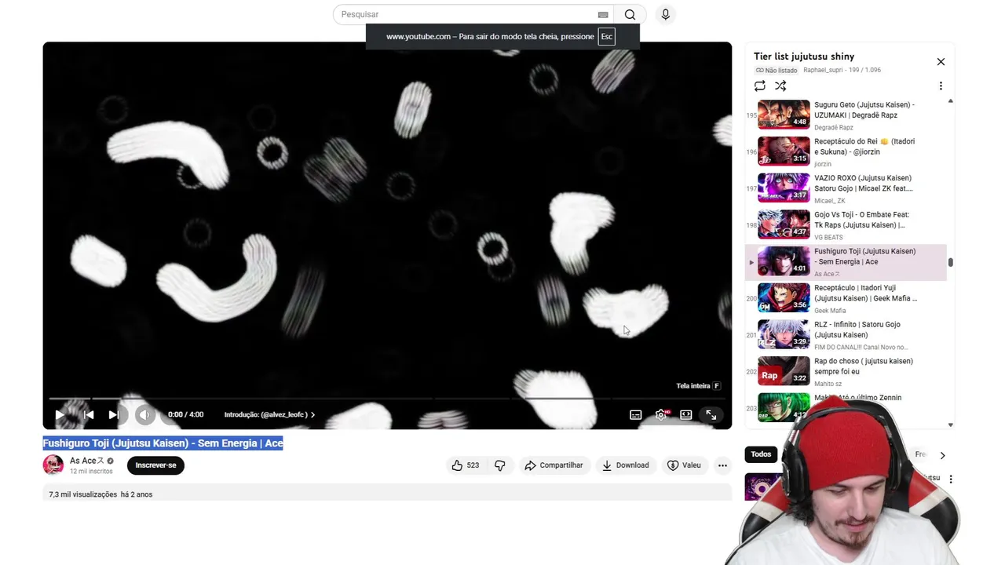The image size is (1005, 565).
Task: Click the playlist scrollbar thumb
Action: click(951, 262)
